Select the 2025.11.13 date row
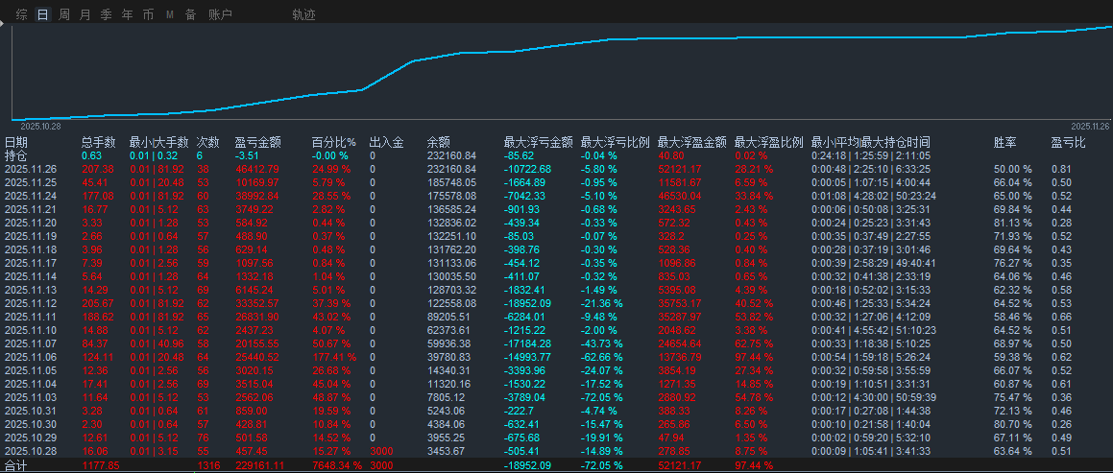Screen dimensions: 1113x473 pyautogui.click(x=557, y=290)
